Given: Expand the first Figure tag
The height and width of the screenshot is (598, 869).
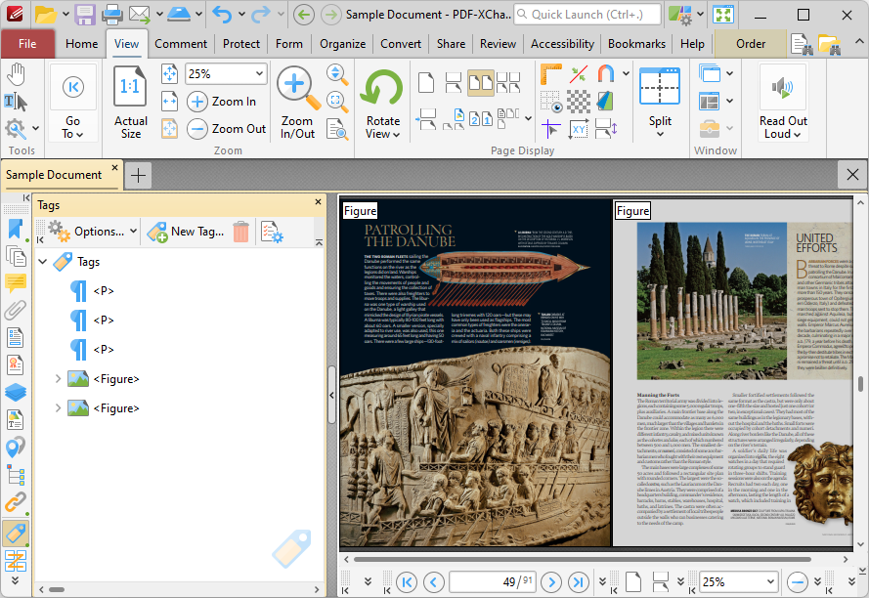Looking at the screenshot, I should (x=57, y=376).
